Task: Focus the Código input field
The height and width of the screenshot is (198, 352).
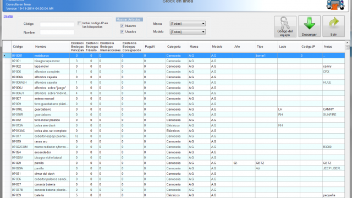Action: point(57,24)
